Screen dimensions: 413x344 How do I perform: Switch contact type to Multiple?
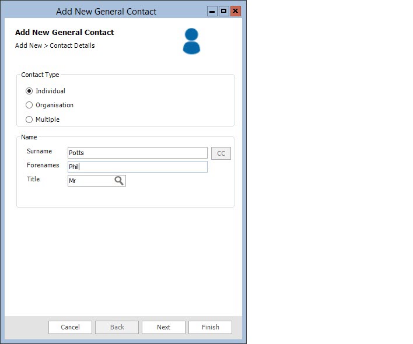tap(29, 120)
